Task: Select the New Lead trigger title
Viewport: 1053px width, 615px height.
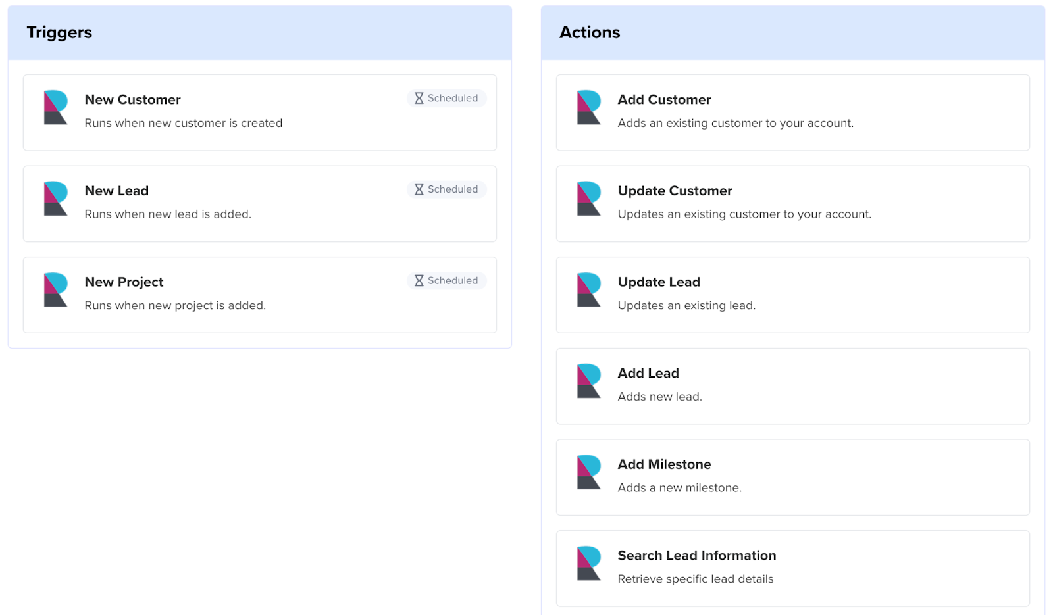Action: pos(116,191)
